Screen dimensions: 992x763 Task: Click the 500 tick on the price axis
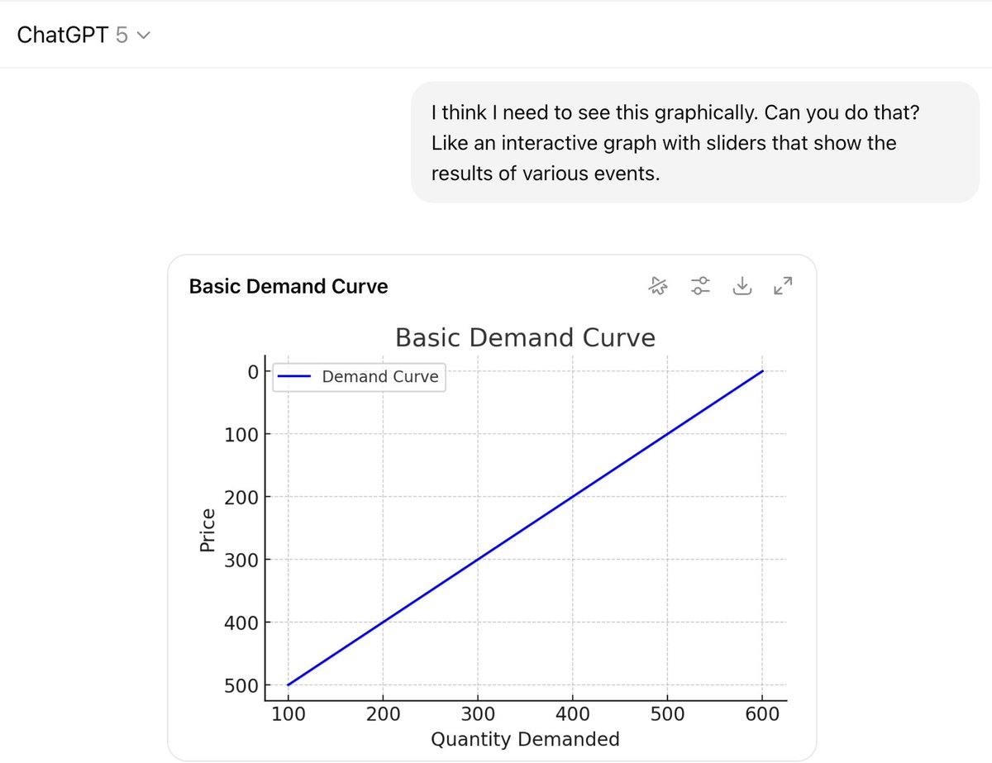pyautogui.click(x=241, y=685)
